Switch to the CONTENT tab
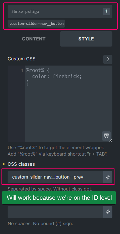The image size is (120, 234). [x=34, y=39]
